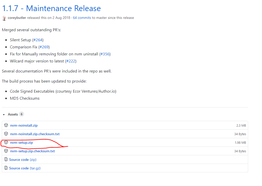Click the package icon beside nvm-noinstall.zip.checksum.txt
262x186 pixels.
[6, 134]
